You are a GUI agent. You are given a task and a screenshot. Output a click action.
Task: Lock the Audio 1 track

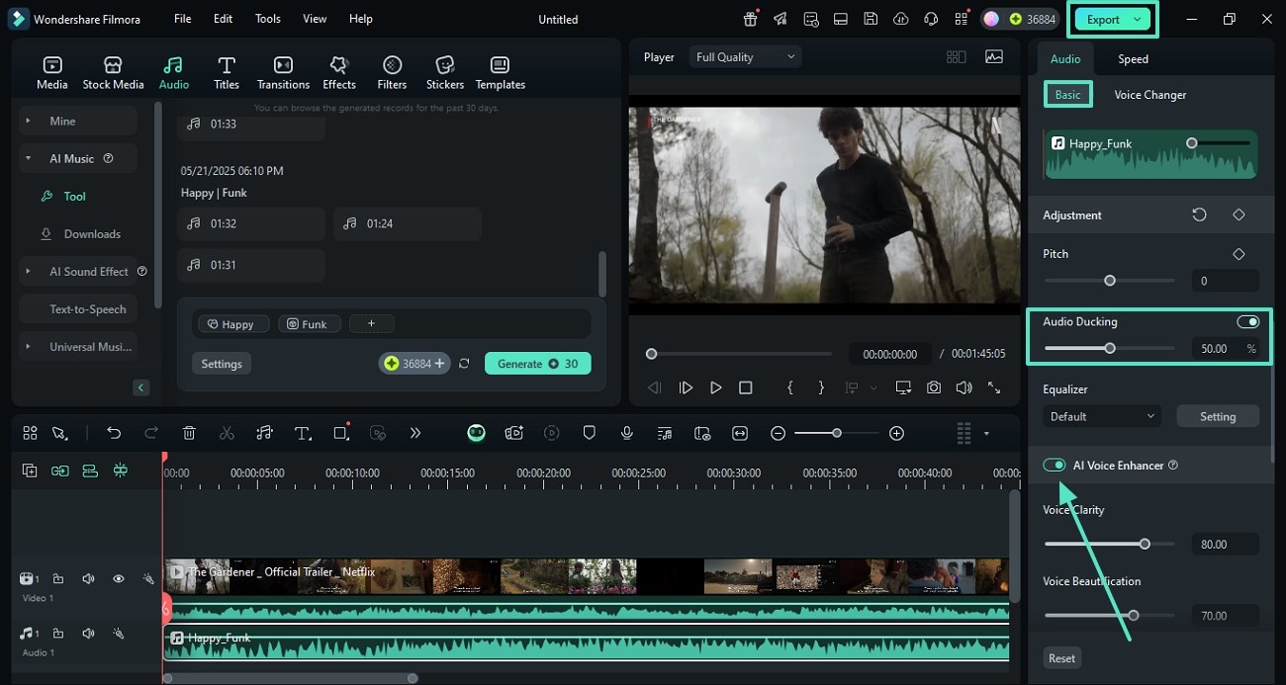pos(57,633)
